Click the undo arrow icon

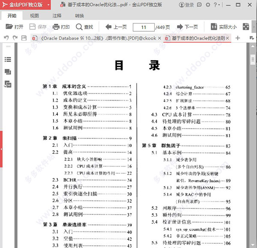6,38
